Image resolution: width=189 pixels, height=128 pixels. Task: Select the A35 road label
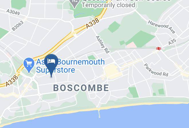tap(172, 42)
